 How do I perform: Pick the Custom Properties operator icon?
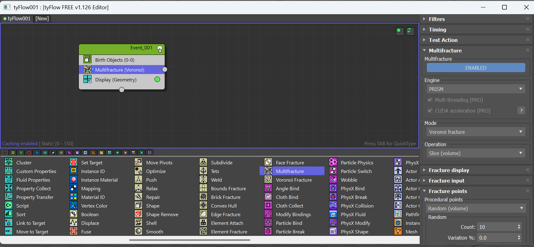(9, 171)
